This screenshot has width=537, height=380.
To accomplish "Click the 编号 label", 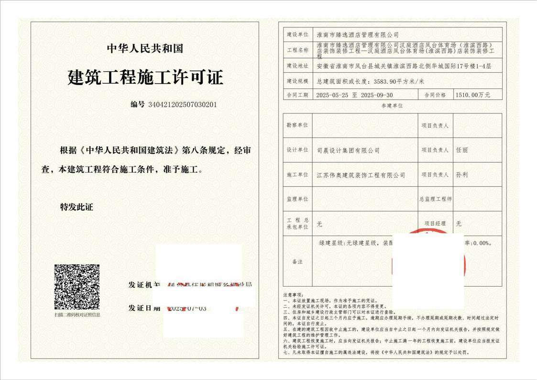I will click(x=138, y=104).
